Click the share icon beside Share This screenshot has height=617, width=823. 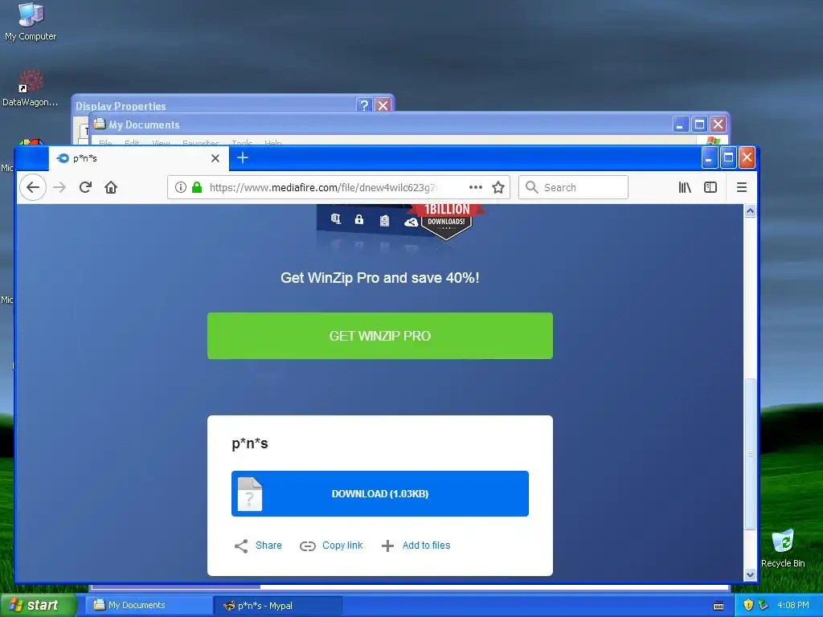241,546
